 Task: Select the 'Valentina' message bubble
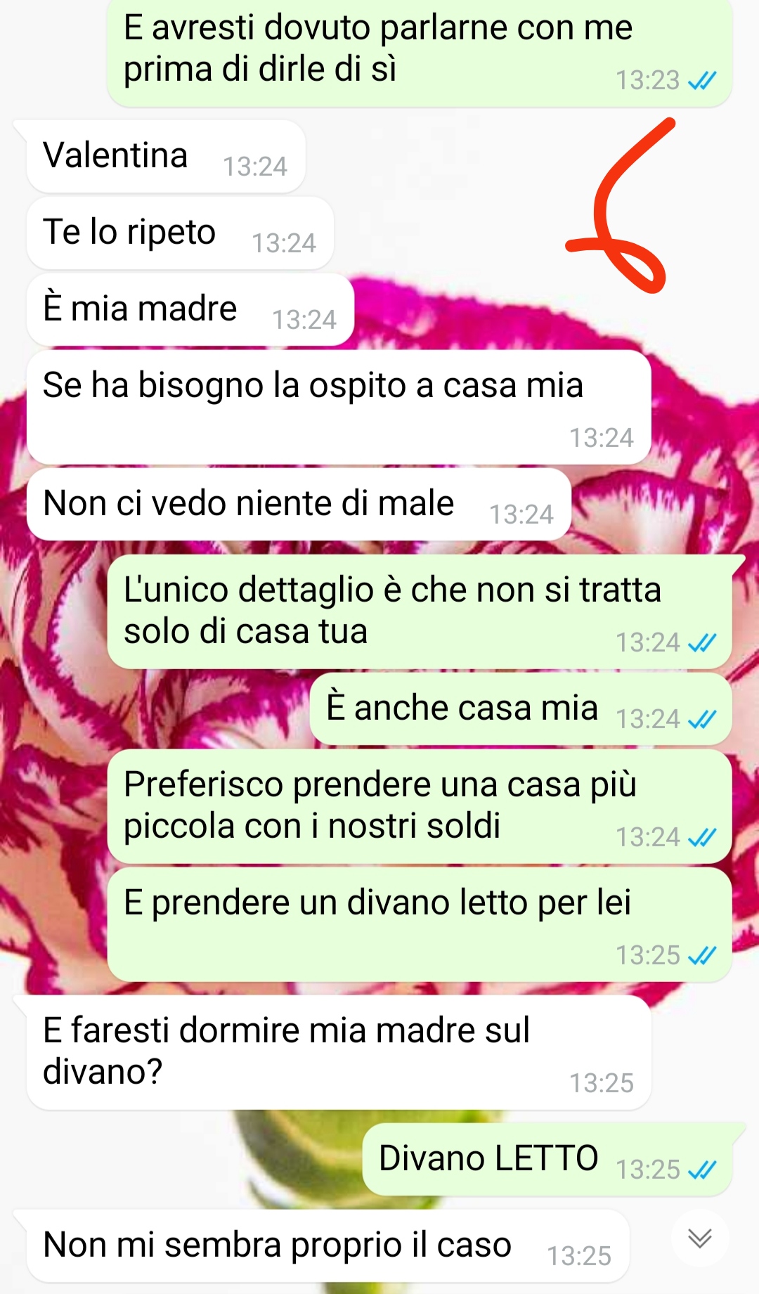click(x=166, y=156)
